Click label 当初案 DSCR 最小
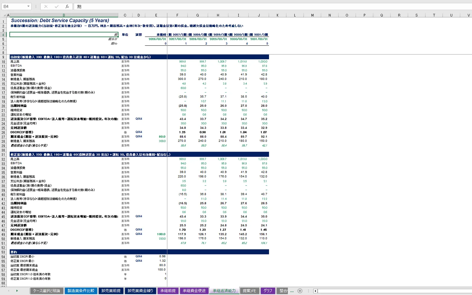Screen dimensions: 472x295 [x=22, y=257]
